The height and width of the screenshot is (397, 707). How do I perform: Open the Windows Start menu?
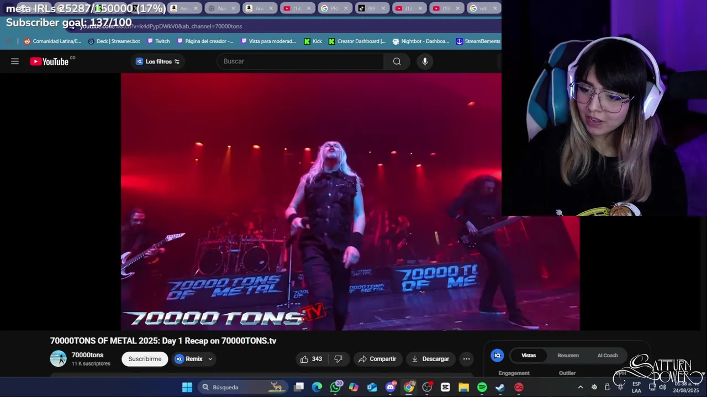click(x=187, y=387)
